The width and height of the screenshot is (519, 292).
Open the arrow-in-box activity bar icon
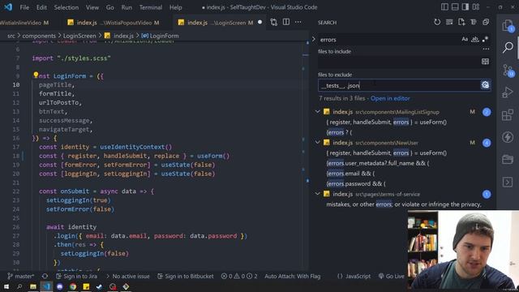point(508,182)
